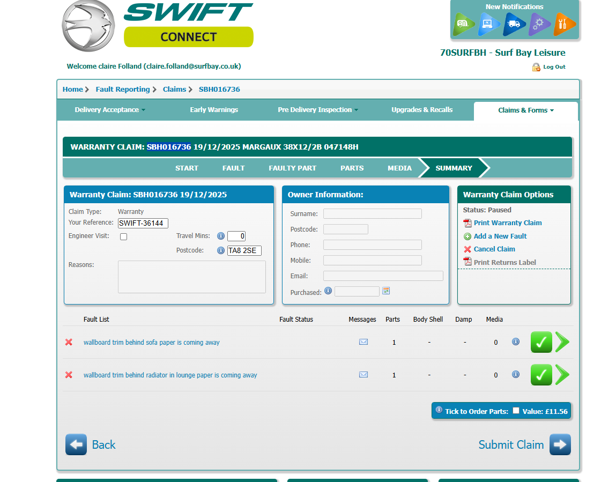Screen dimensions: 601x482
Task: Click the purple gear notification icon
Action: (x=539, y=25)
